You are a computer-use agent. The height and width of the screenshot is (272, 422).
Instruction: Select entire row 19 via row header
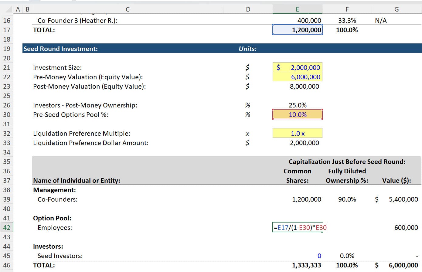click(x=7, y=49)
